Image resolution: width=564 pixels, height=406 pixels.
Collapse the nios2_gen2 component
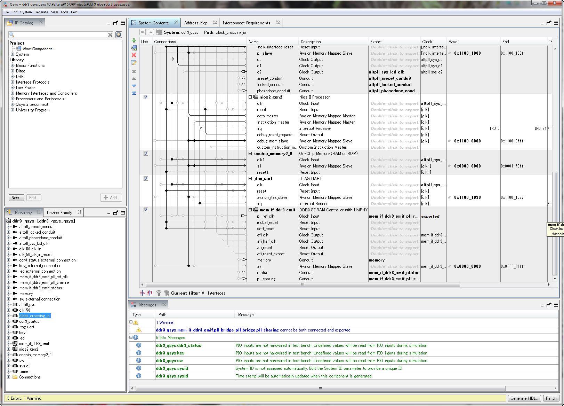click(x=250, y=97)
